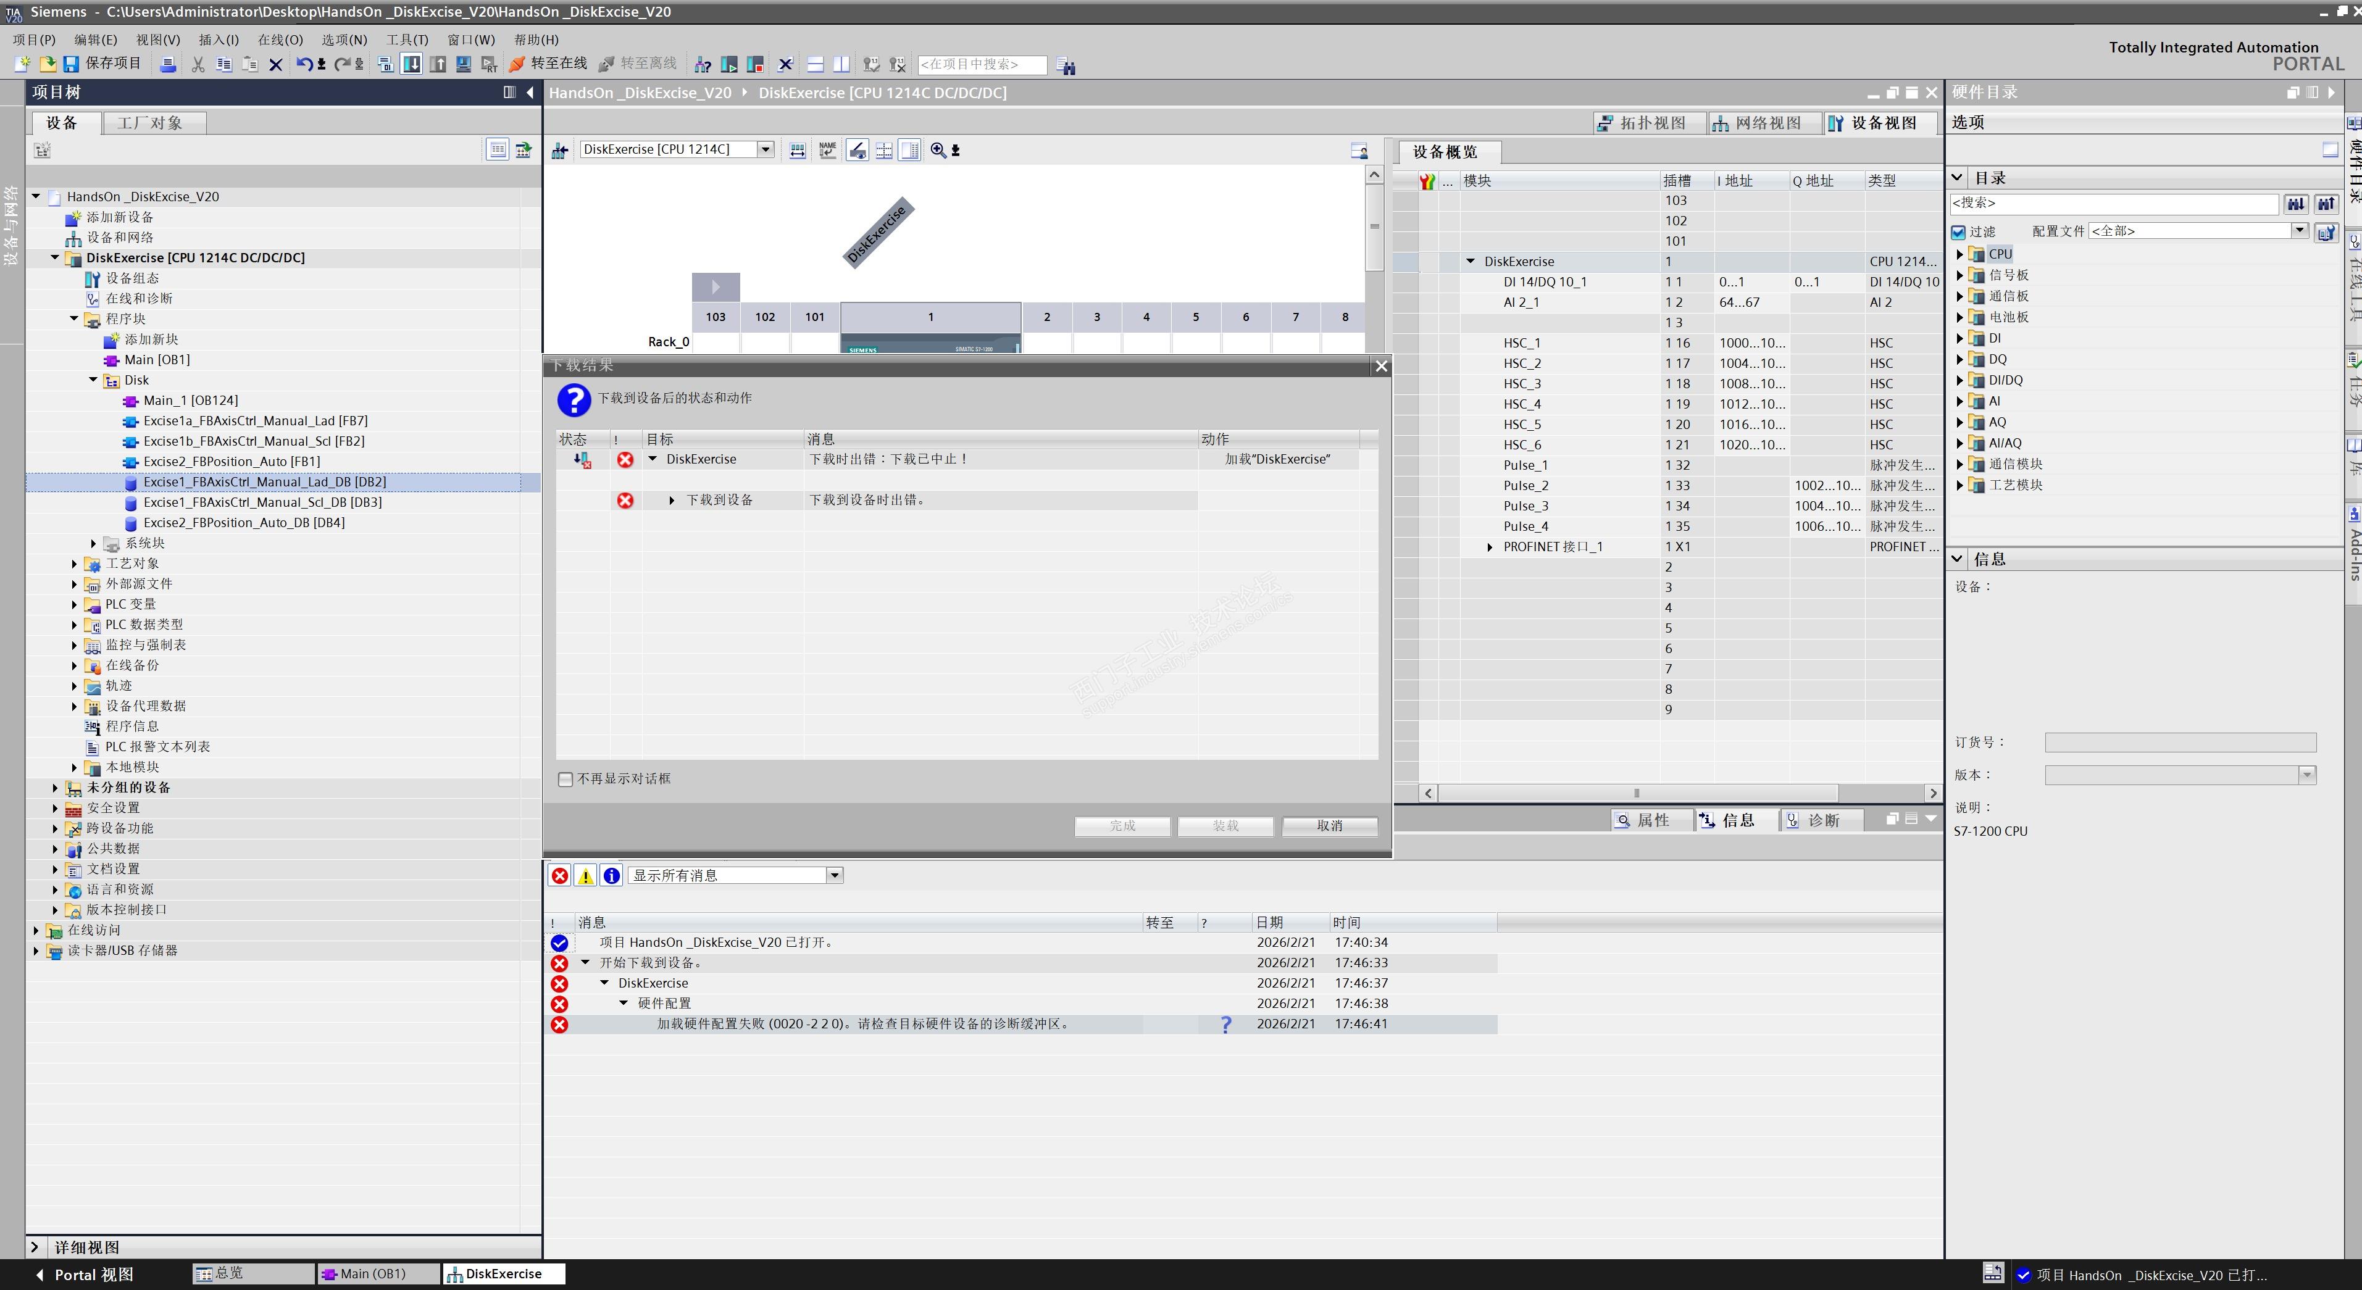Open the DiskExercise device selector dropdown
The image size is (2362, 1290).
[x=765, y=149]
